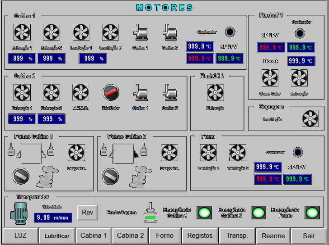
Task: Select Forno Ventilação 1 fan icon
Action: click(208, 153)
